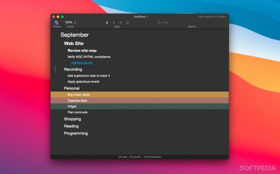Select the Programming row
Viewport: 280px width, 174px height.
tap(76, 134)
